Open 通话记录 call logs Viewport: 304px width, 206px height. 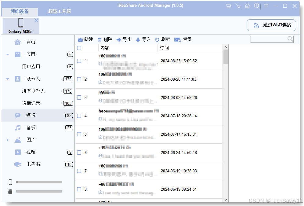tap(38, 103)
